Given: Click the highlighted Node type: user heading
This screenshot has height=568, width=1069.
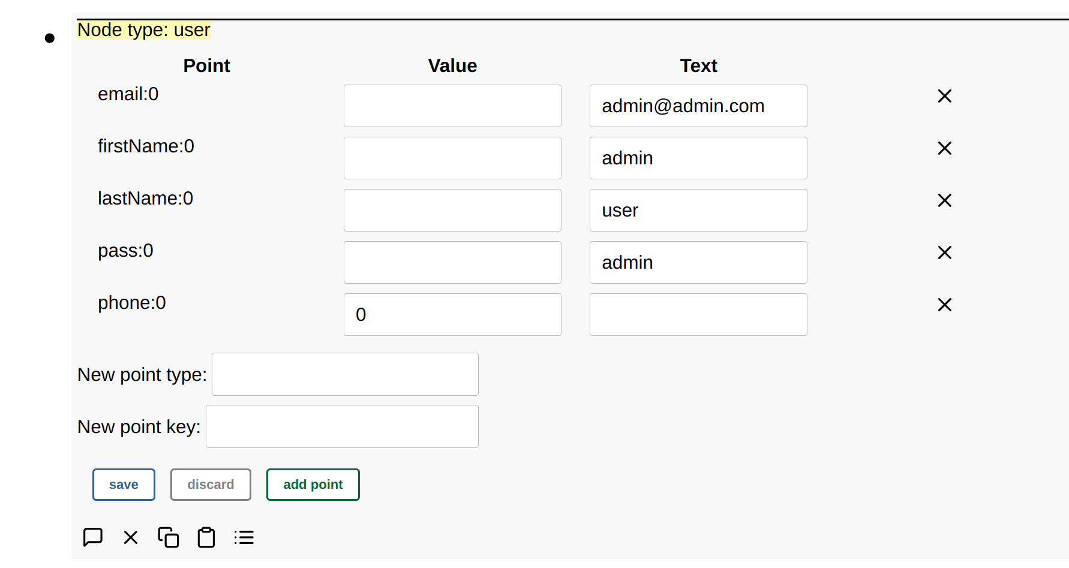Looking at the screenshot, I should pyautogui.click(x=144, y=29).
